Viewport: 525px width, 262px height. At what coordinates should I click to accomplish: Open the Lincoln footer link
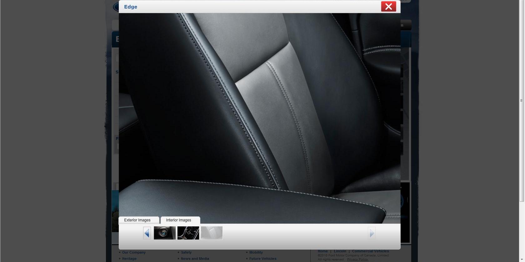(340, 251)
